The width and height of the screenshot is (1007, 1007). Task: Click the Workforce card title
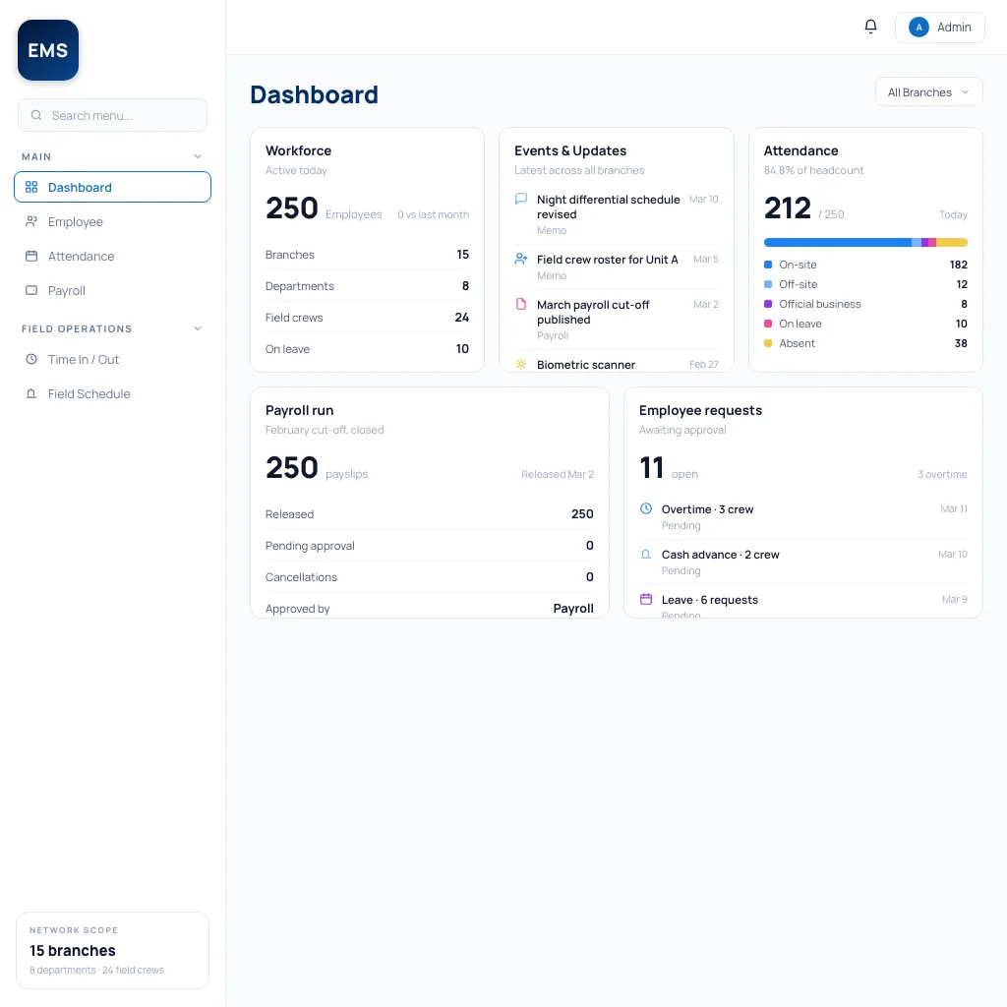coord(298,150)
